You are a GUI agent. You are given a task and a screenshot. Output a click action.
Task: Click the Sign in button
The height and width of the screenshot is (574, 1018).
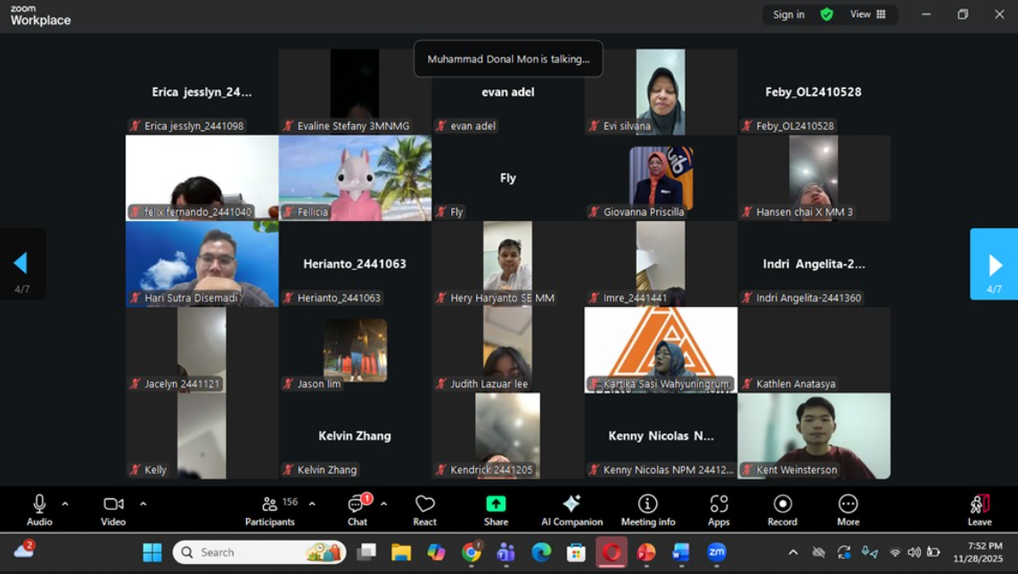[788, 14]
